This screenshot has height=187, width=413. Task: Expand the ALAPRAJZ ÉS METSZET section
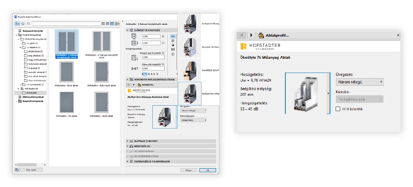tap(128, 141)
